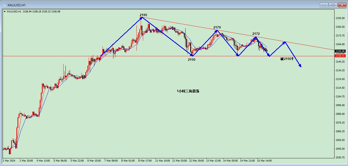Click time axis label 12 Mar 03:00
Screen dimensions: 348x166
pyautogui.click(x=180, y=160)
